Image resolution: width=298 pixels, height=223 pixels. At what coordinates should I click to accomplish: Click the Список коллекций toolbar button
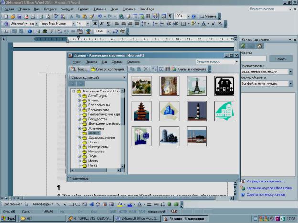[x=108, y=69]
